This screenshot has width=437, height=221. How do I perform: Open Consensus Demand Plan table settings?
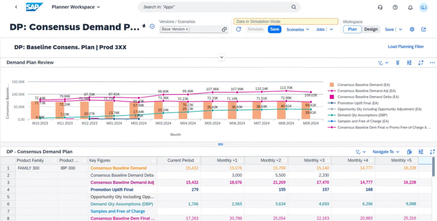[x=421, y=152]
